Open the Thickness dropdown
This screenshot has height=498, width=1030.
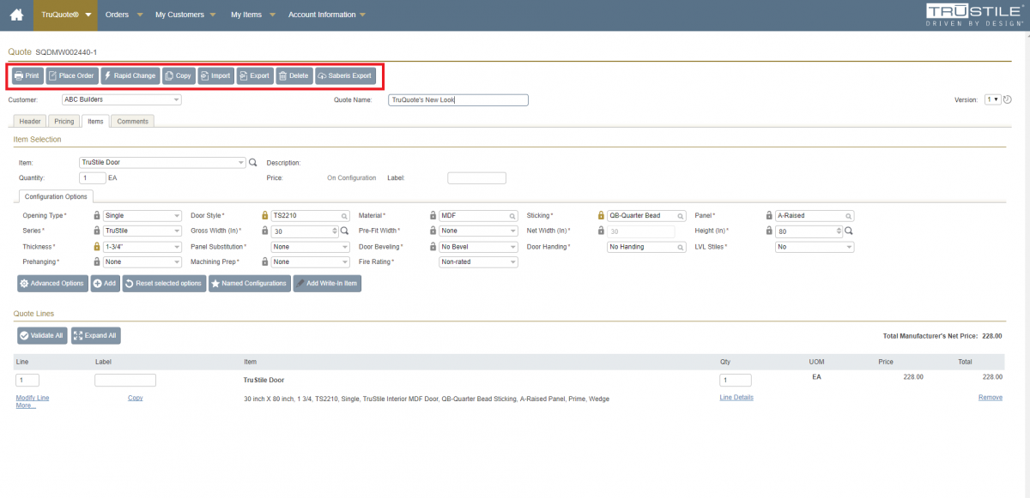coord(142,247)
